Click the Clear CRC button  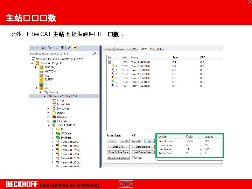(118, 147)
